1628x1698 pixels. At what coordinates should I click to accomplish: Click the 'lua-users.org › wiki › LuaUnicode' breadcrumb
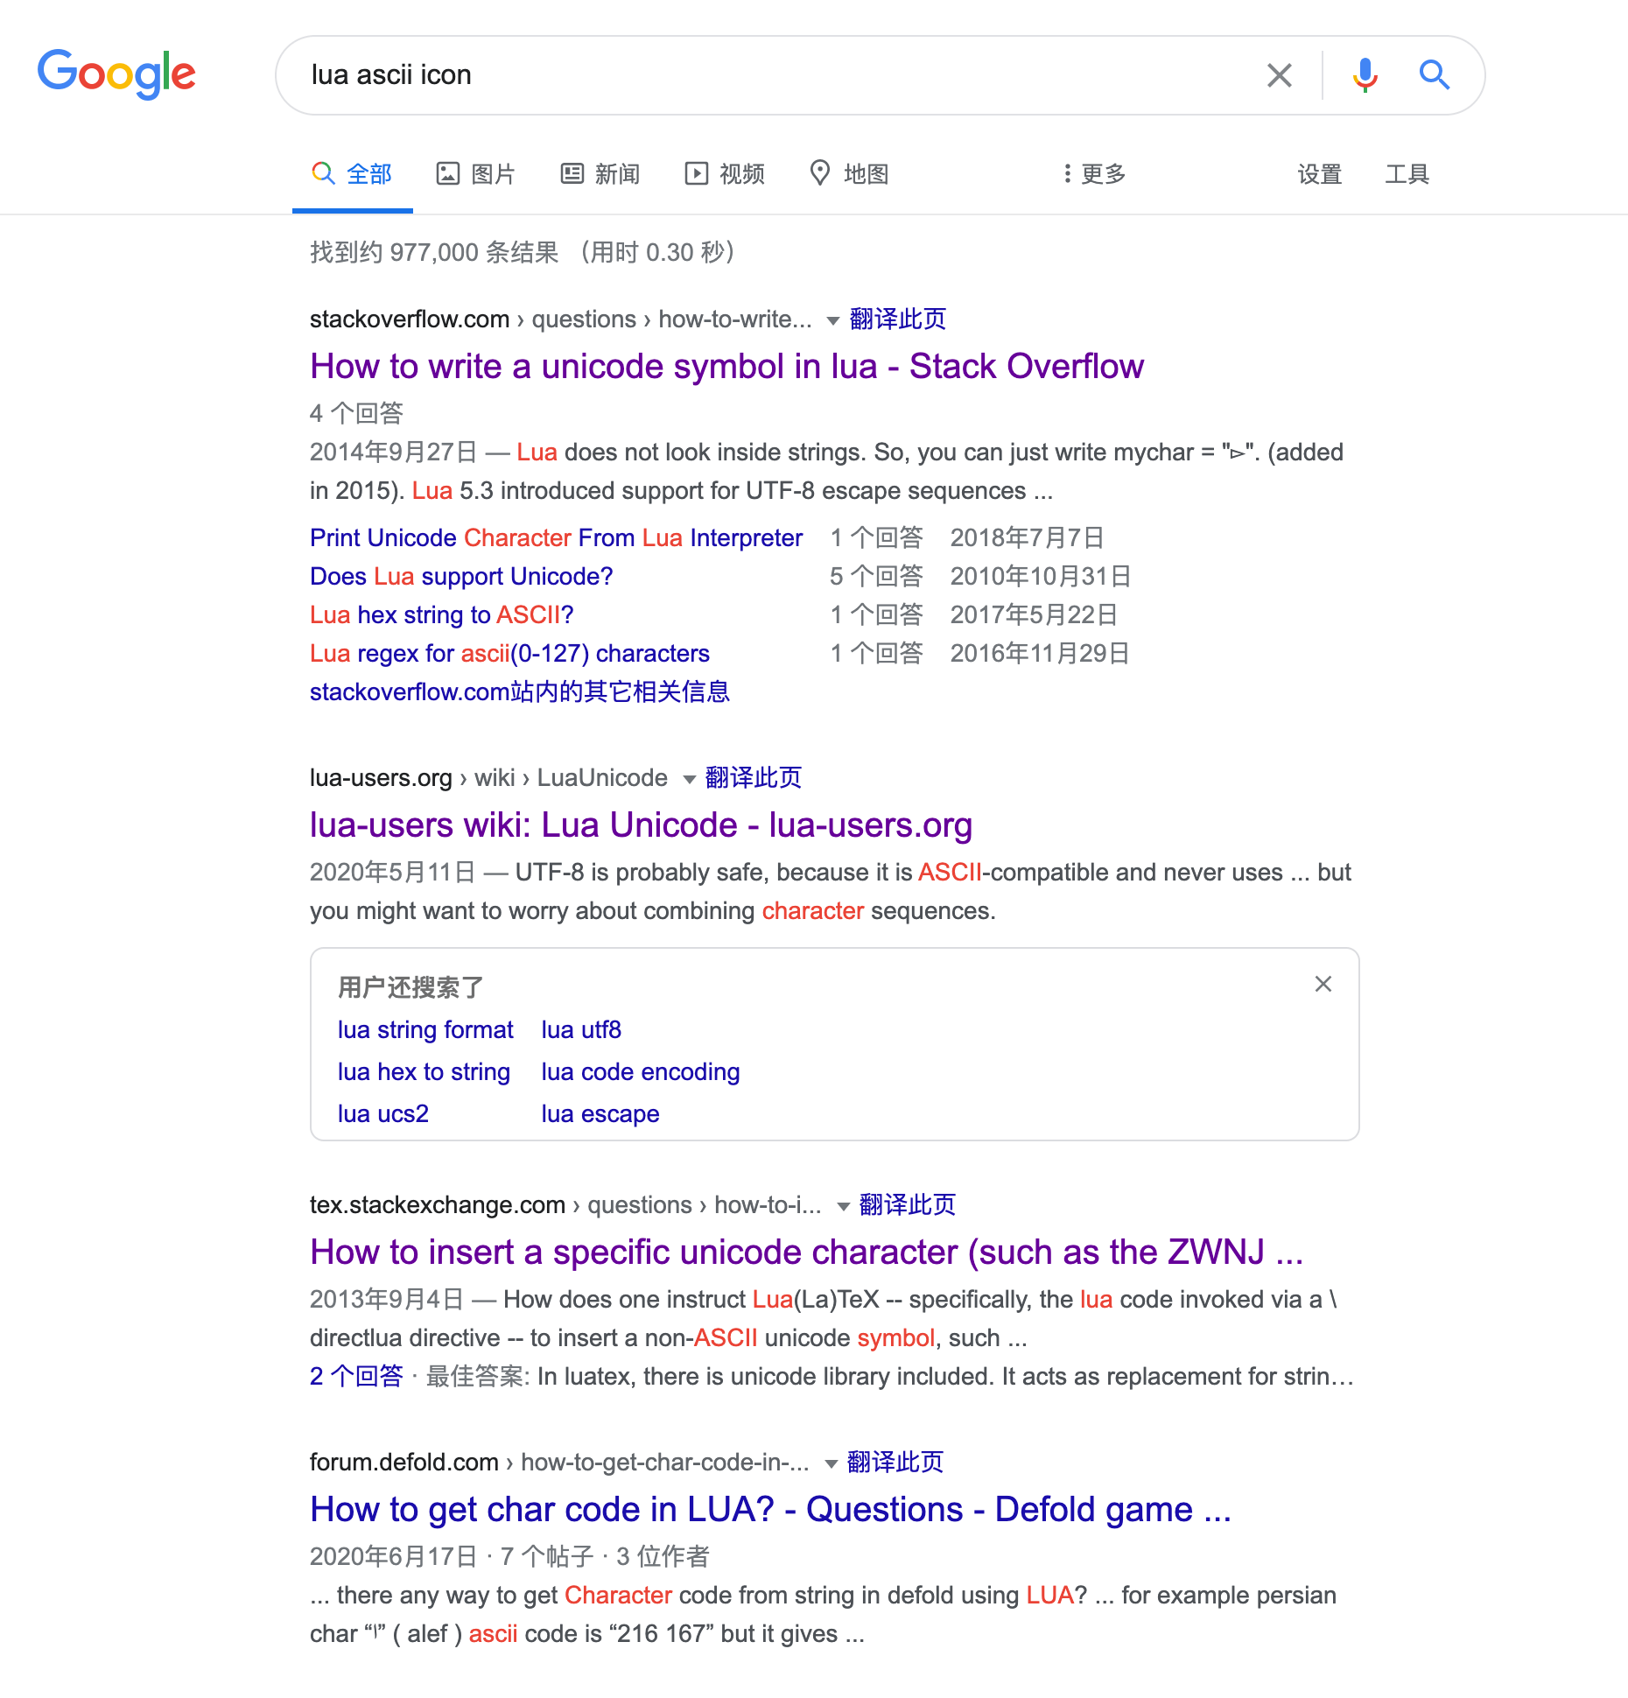[488, 777]
